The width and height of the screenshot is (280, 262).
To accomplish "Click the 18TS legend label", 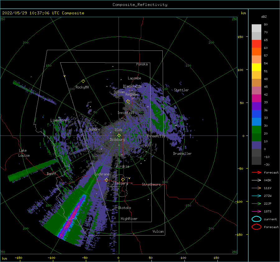I will [x=268, y=212].
